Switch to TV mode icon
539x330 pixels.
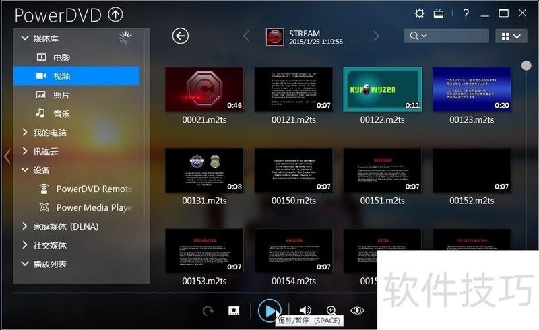pos(439,13)
